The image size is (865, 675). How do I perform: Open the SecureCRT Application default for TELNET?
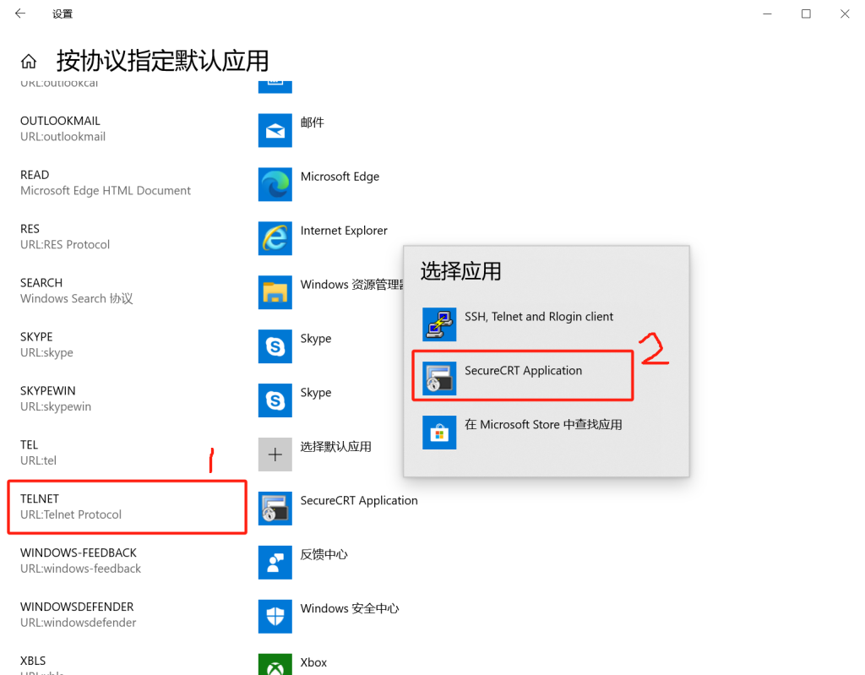358,501
